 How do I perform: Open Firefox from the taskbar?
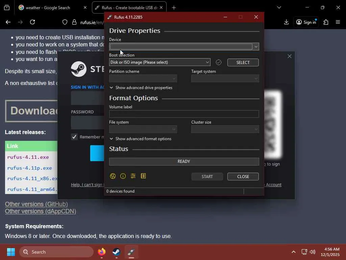click(x=102, y=252)
